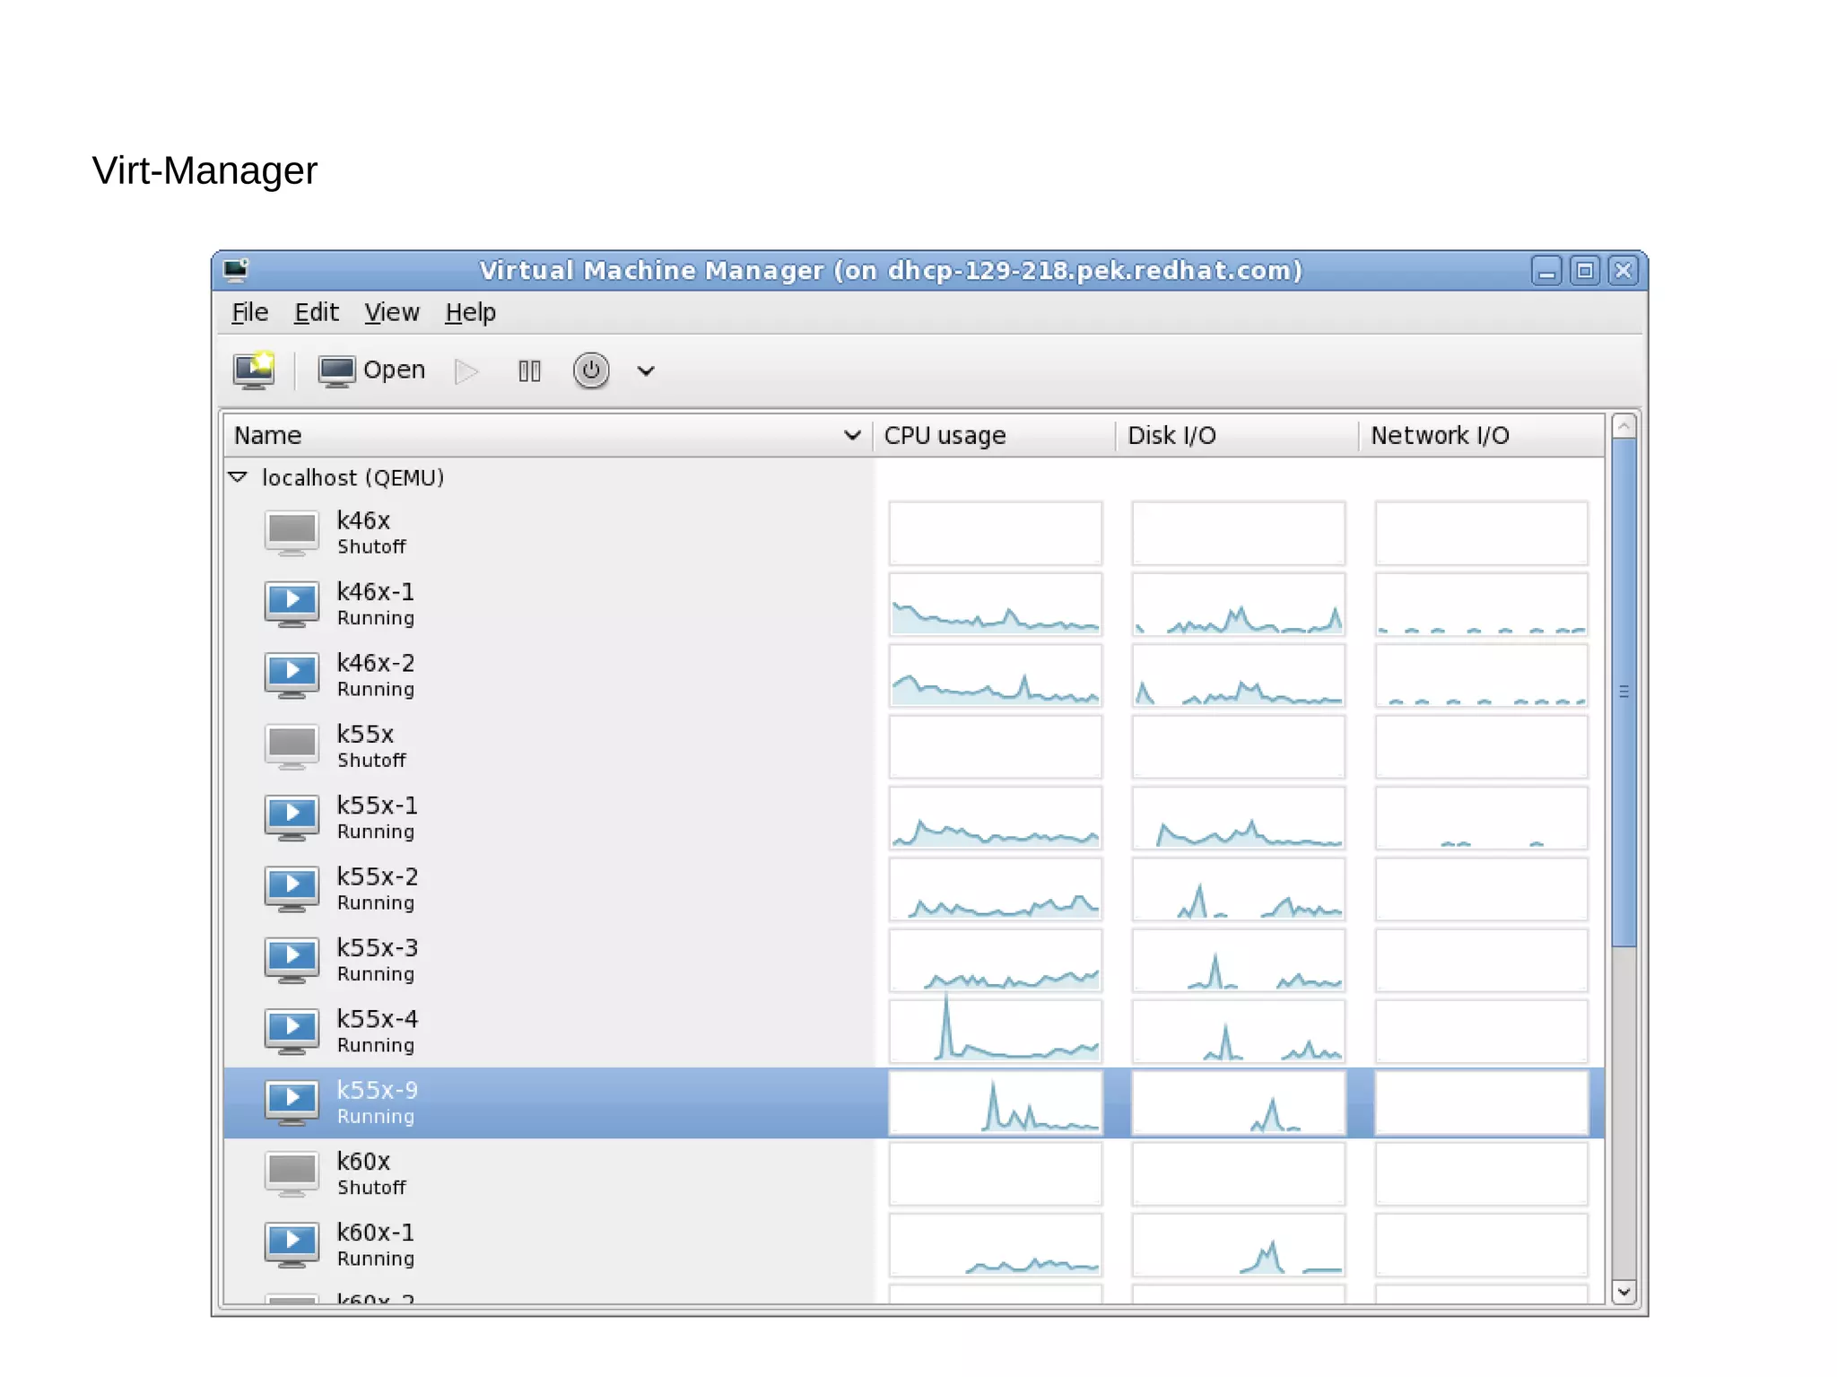Click the Disk I/O column header
Screen dimensions: 1837x1377
(x=1237, y=435)
